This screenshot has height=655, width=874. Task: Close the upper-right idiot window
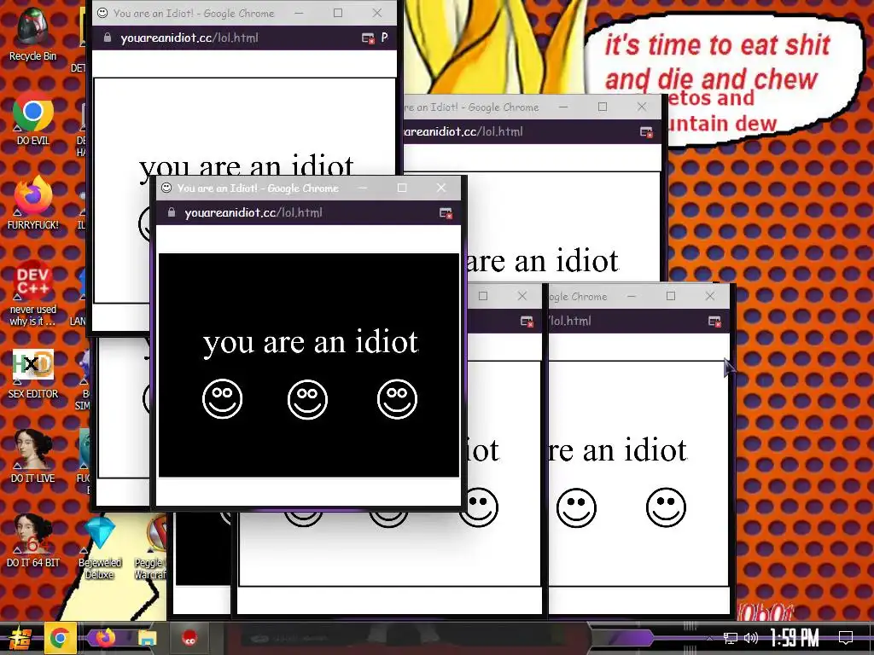(x=642, y=107)
